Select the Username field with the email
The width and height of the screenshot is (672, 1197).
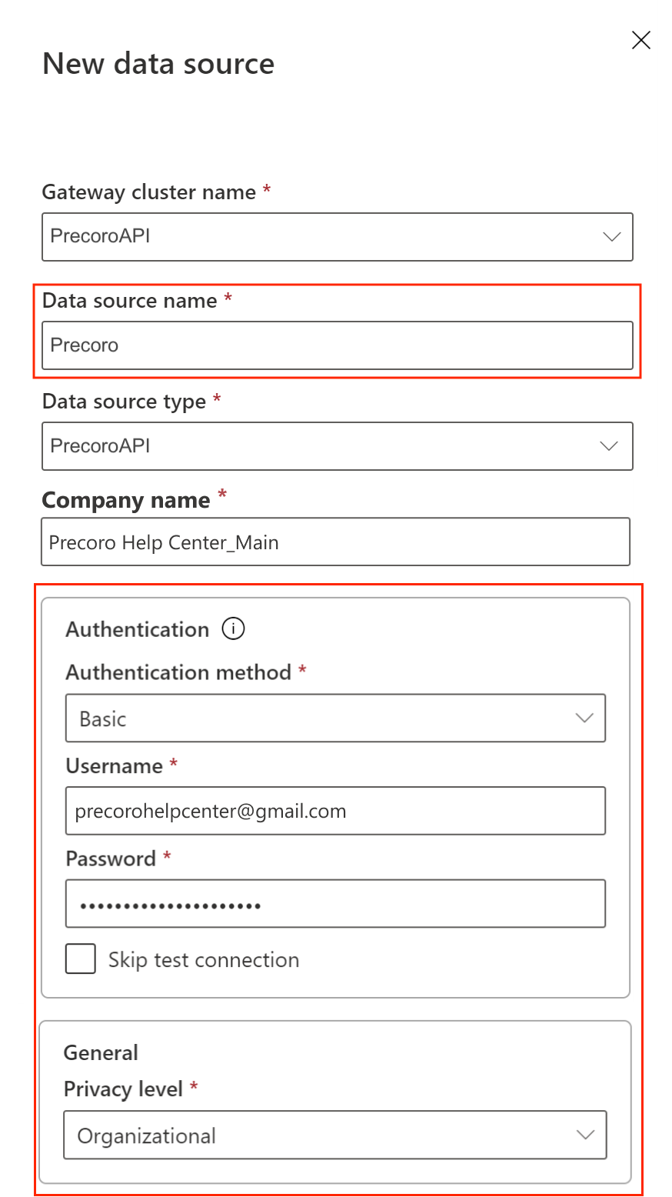[x=335, y=811]
